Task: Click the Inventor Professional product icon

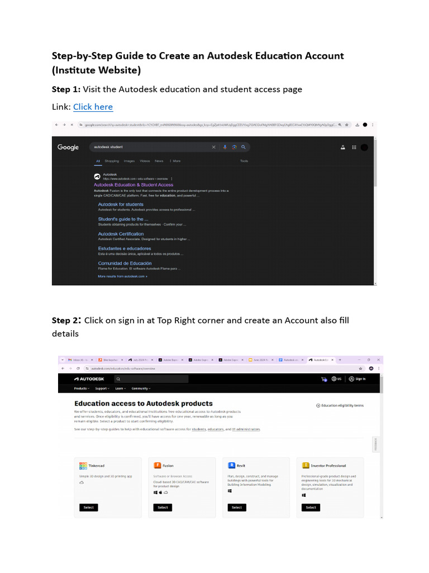Action: tap(306, 465)
